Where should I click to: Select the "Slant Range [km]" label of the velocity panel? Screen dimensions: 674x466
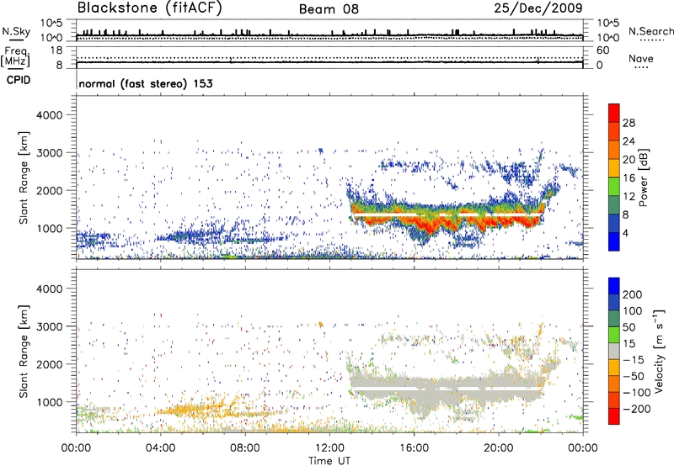click(24, 352)
